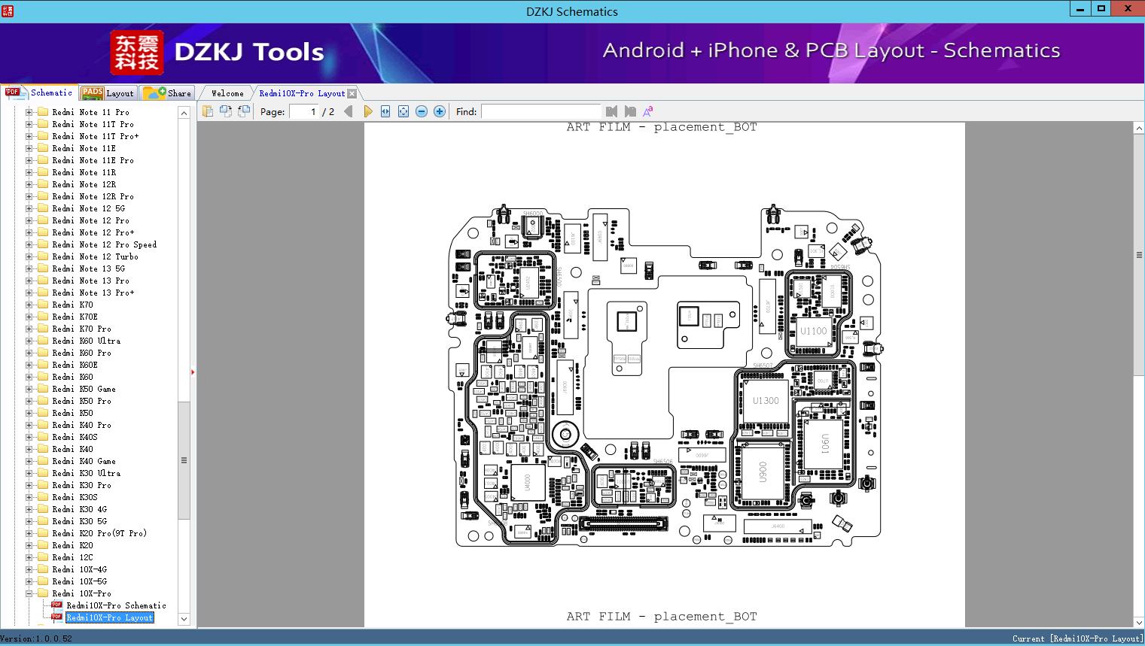Expand the Redmi K60 Ultra folder

[x=29, y=341]
